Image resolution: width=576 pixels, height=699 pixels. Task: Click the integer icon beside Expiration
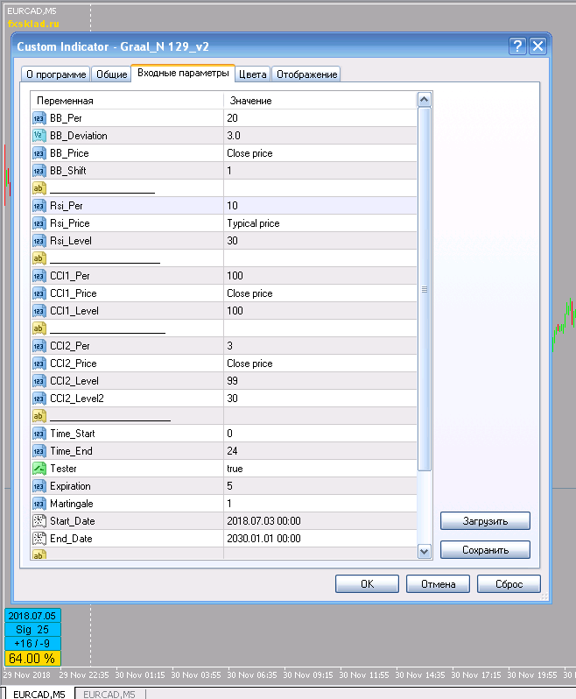(x=39, y=486)
